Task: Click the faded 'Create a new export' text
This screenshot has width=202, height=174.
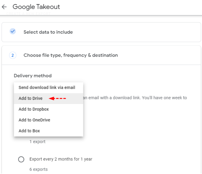Action: [28, 14]
